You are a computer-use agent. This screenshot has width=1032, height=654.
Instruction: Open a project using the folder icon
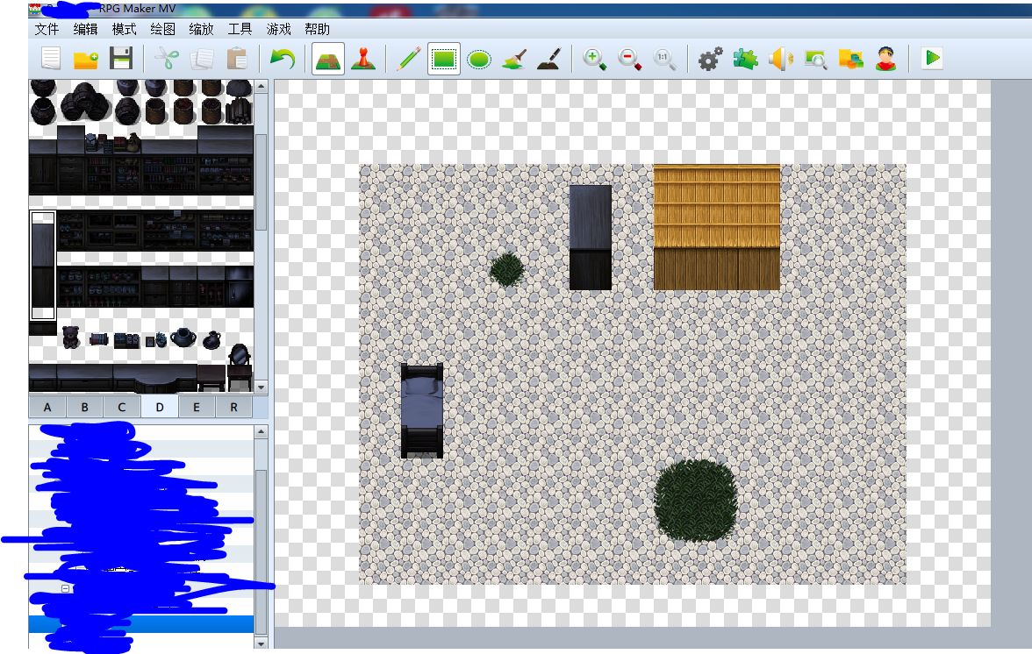pos(86,59)
